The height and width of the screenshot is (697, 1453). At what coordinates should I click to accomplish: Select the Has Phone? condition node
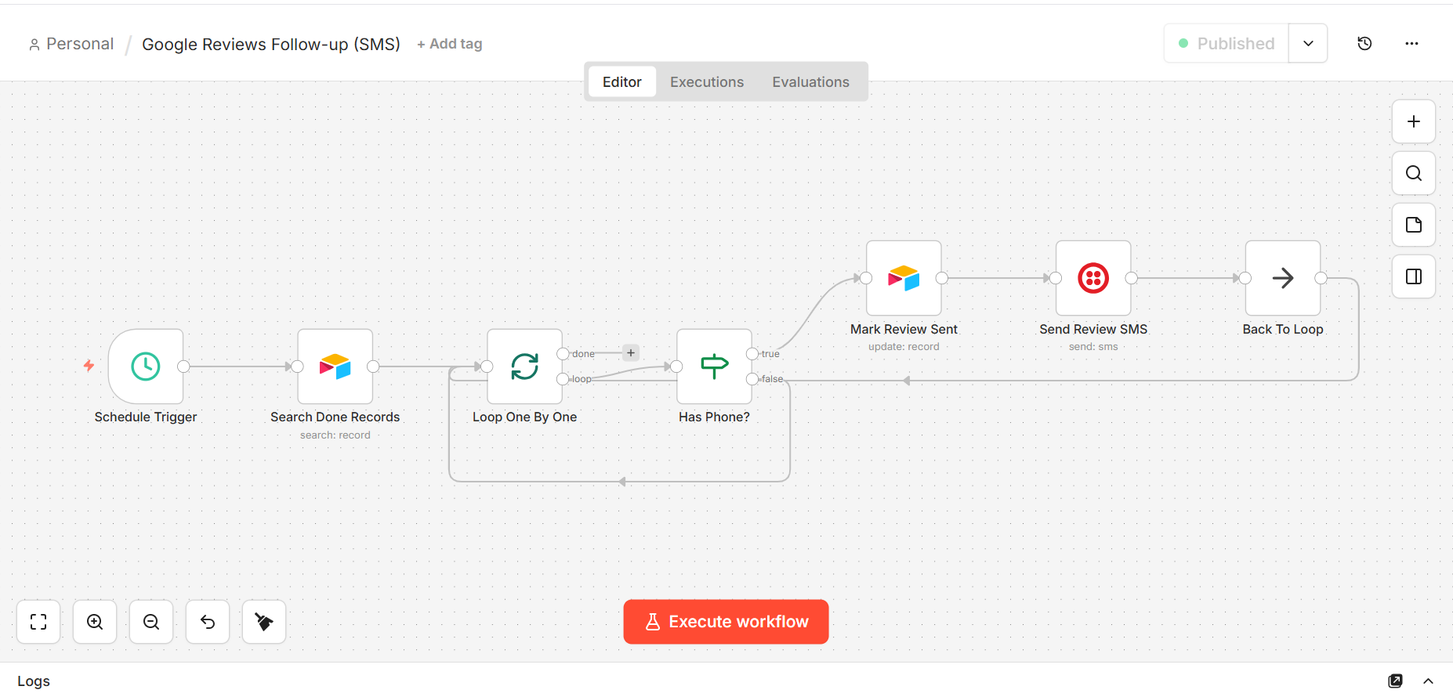[x=714, y=367]
